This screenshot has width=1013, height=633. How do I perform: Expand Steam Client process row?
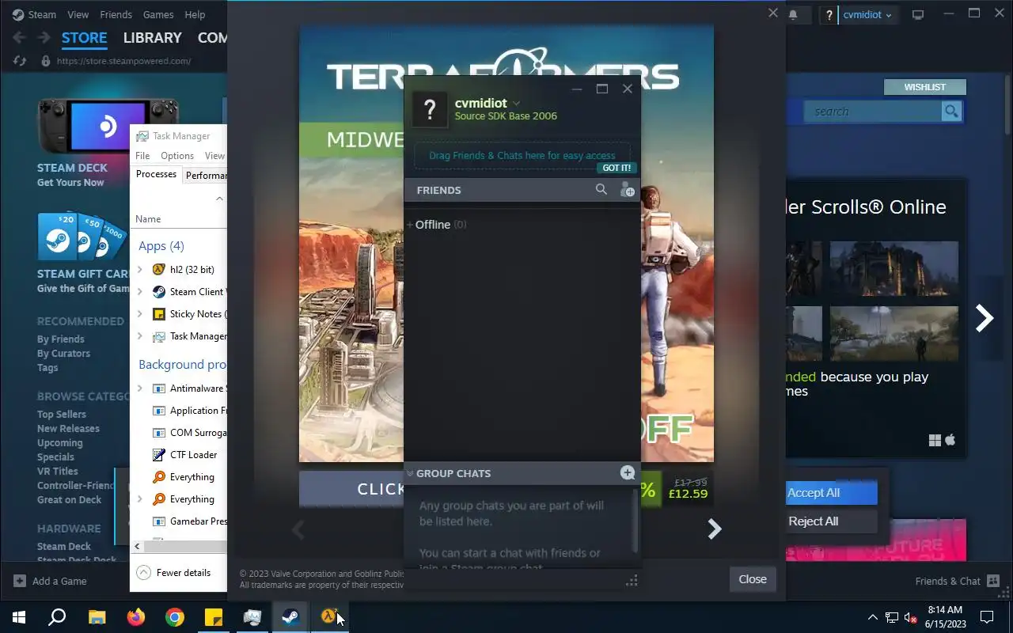point(140,292)
